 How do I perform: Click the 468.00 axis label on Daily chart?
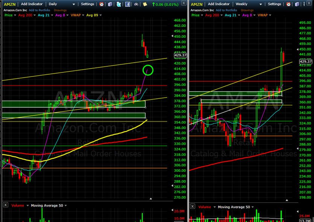point(180,20)
